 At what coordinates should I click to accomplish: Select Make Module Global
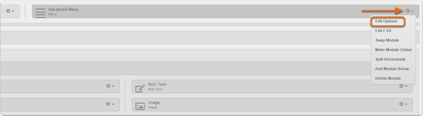(393, 50)
